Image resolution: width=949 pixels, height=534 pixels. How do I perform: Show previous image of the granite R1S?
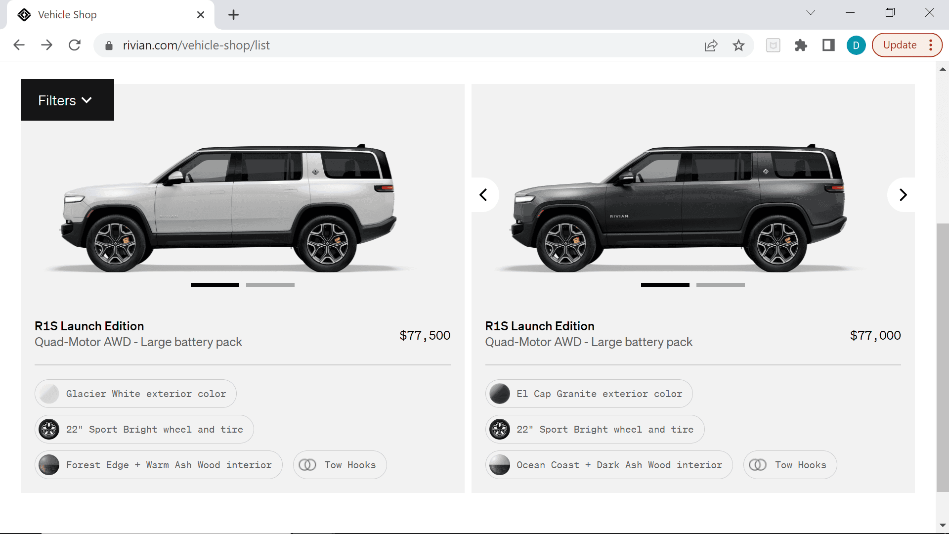[x=484, y=195]
